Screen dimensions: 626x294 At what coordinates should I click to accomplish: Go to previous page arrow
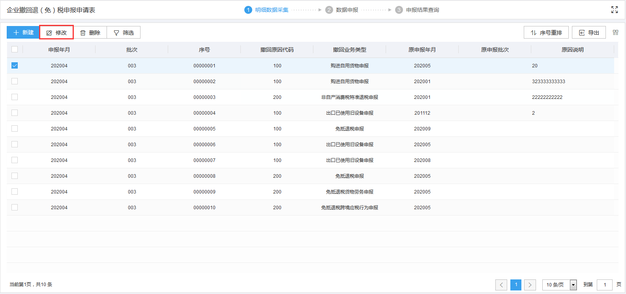click(501, 285)
